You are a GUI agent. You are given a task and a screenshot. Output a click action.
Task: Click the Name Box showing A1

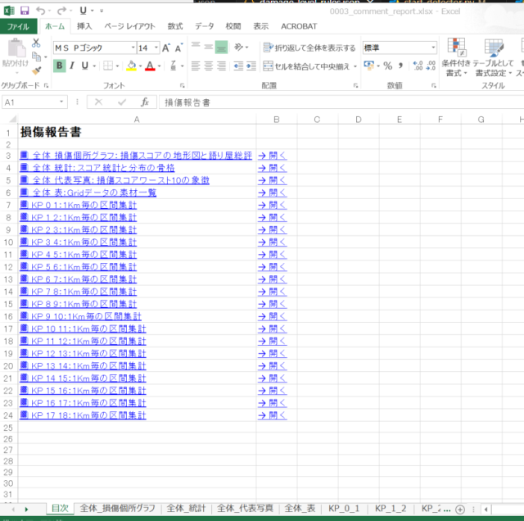[34, 102]
